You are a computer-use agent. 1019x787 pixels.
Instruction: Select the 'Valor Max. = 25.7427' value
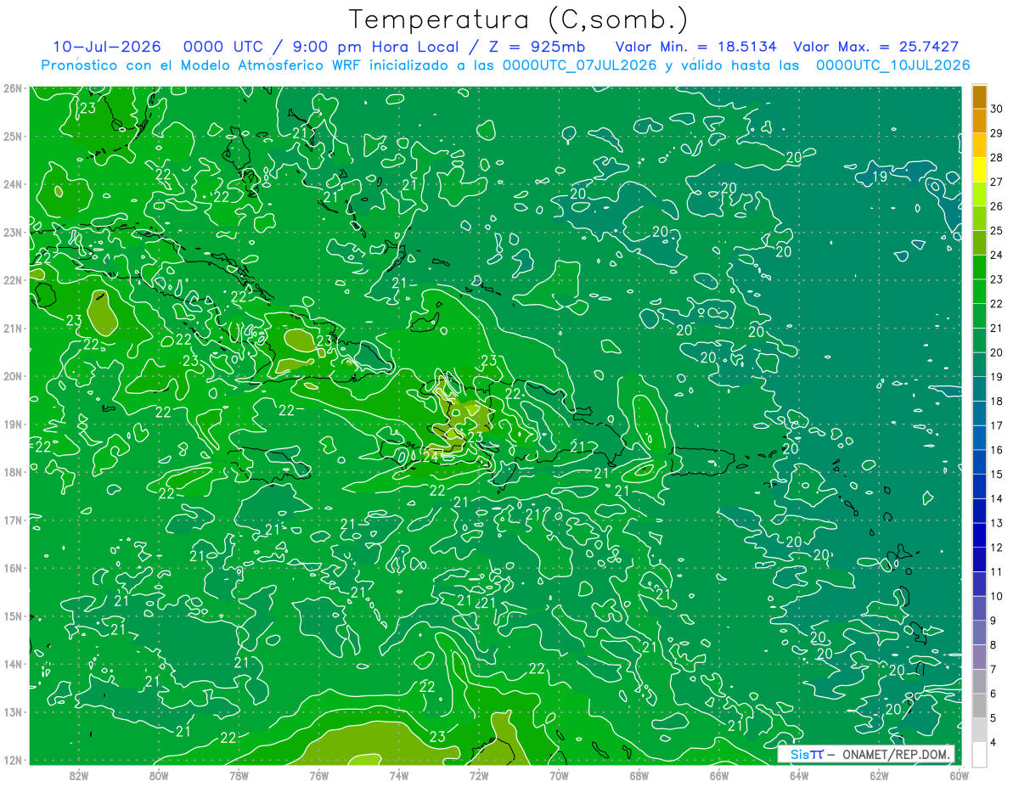pos(875,47)
